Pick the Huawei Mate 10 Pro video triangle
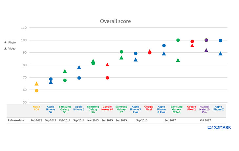Screen dimensions: 239x151 click(x=206, y=50)
